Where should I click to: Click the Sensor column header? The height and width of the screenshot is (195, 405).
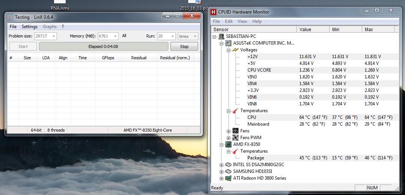(x=254, y=30)
